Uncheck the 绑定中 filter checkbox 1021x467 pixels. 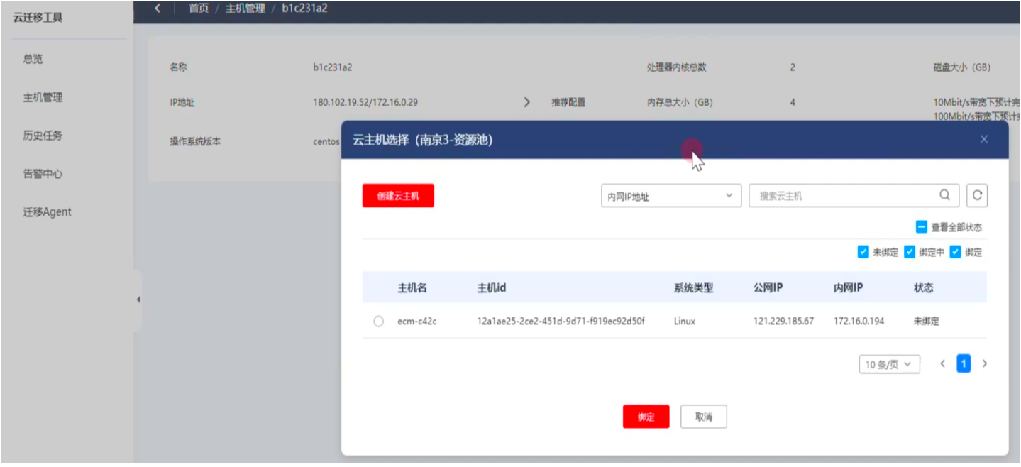(910, 252)
